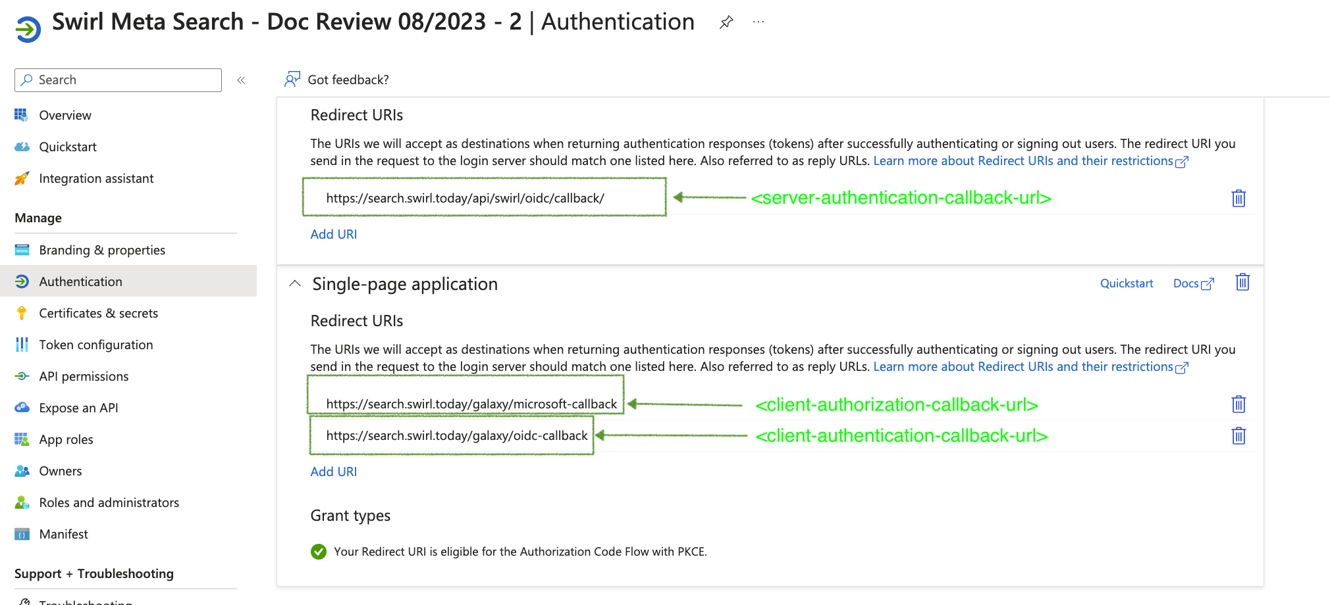Open API permissions page
Screen dimensions: 1330x605
click(x=84, y=376)
